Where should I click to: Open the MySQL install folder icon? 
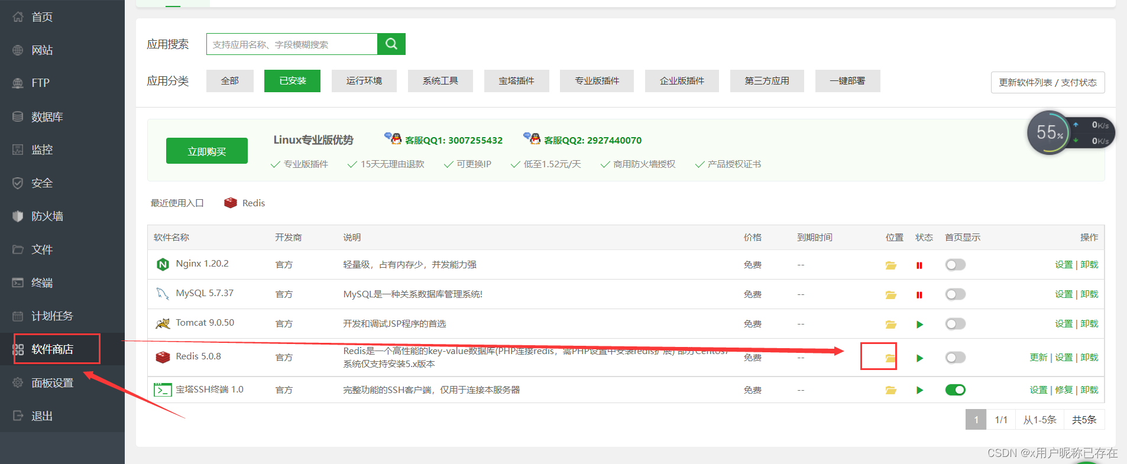[x=890, y=295]
